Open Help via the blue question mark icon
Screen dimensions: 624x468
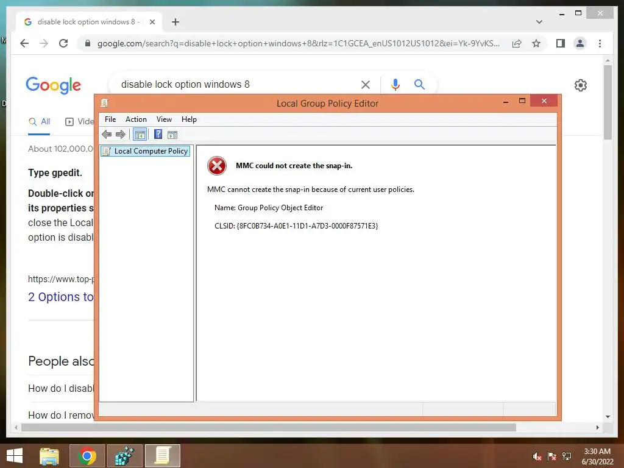coord(158,135)
